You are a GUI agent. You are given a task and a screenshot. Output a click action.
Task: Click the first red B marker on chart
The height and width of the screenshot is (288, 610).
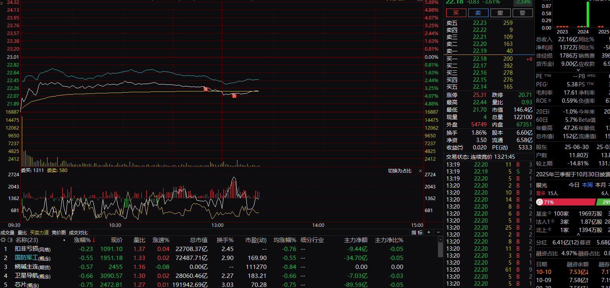pyautogui.click(x=206, y=89)
